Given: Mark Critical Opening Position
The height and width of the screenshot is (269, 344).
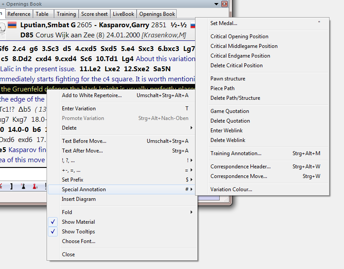Looking at the screenshot, I should 262,36.
